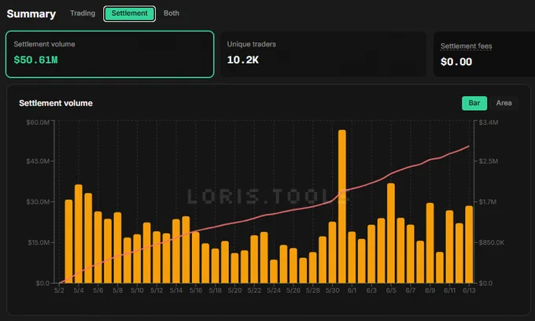
Task: Click the $3.4M right axis label
Action: (489, 122)
